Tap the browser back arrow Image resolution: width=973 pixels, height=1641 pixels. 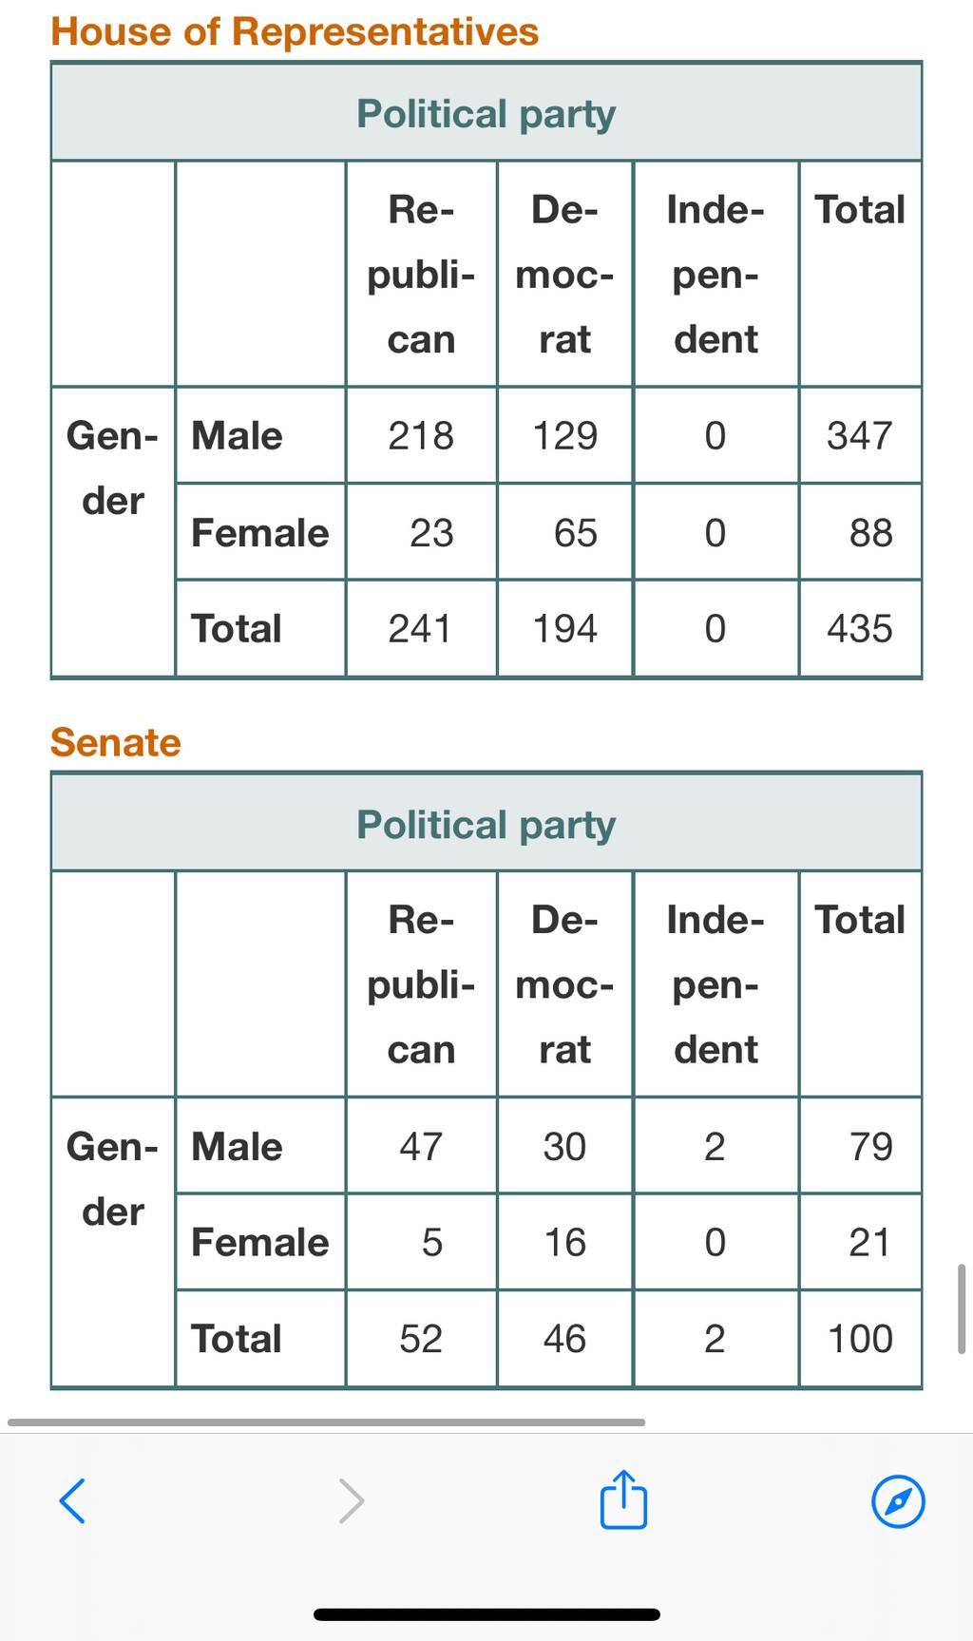[x=72, y=1501]
